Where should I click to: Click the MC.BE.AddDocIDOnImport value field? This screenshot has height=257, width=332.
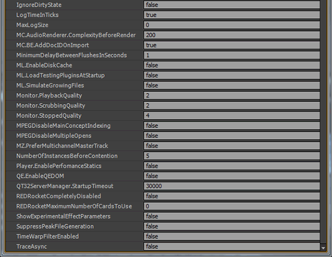[231, 45]
